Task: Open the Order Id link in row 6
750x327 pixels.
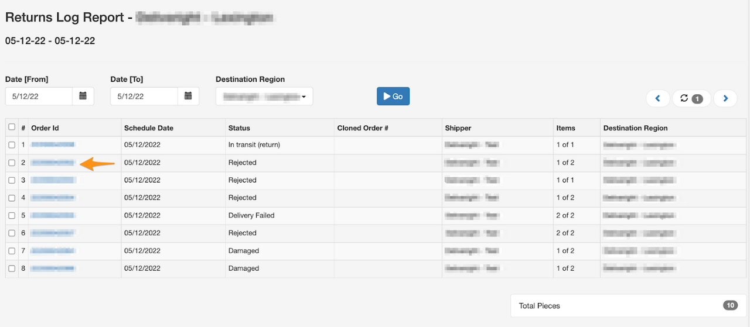Action: click(53, 232)
